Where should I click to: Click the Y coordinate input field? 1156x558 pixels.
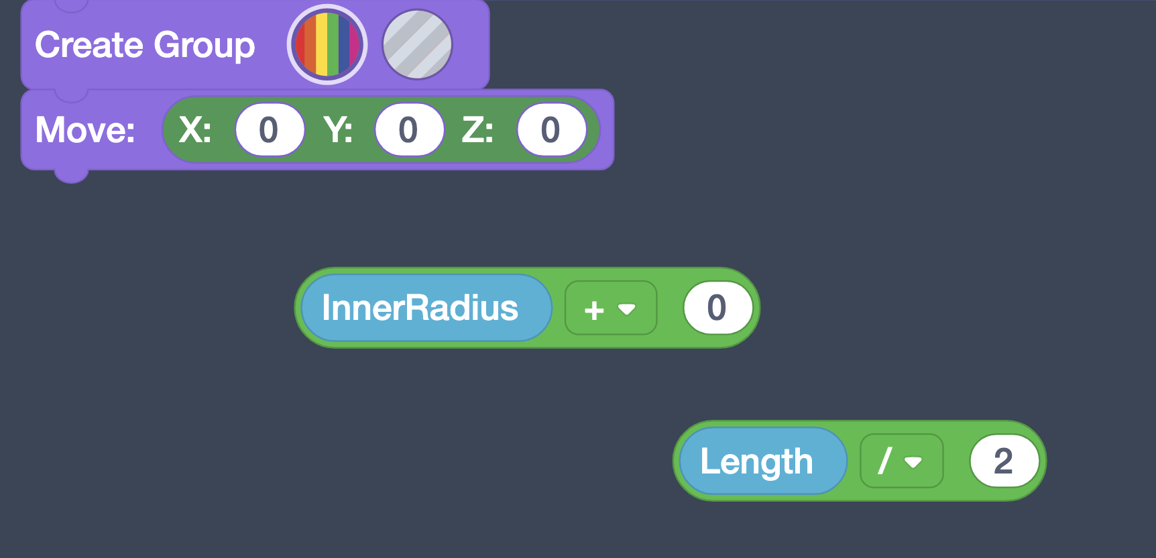(409, 129)
